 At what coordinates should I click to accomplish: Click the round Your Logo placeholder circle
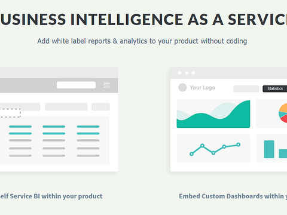pyautogui.click(x=182, y=87)
